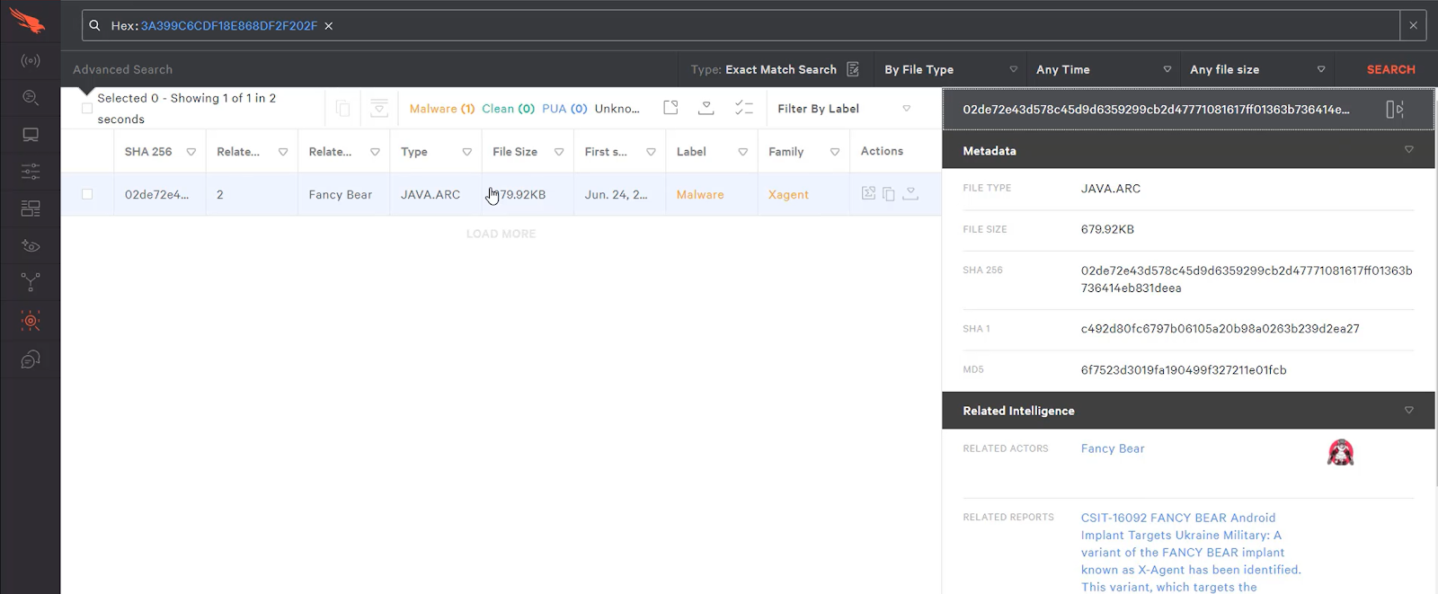Viewport: 1438px width, 594px height.
Task: Open the Activity broadcast sidebar icon
Action: (31, 61)
